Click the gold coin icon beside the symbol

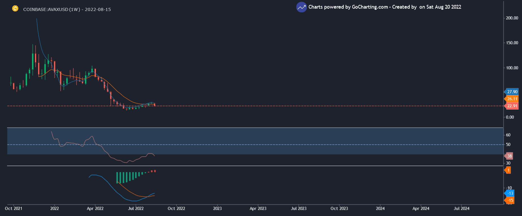15,9
